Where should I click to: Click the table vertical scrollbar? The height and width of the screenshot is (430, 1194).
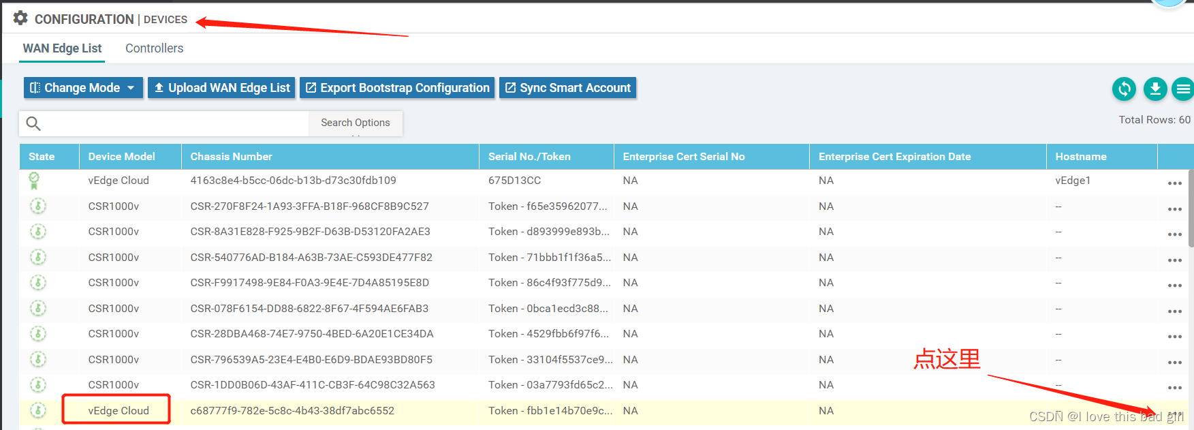(1191, 208)
